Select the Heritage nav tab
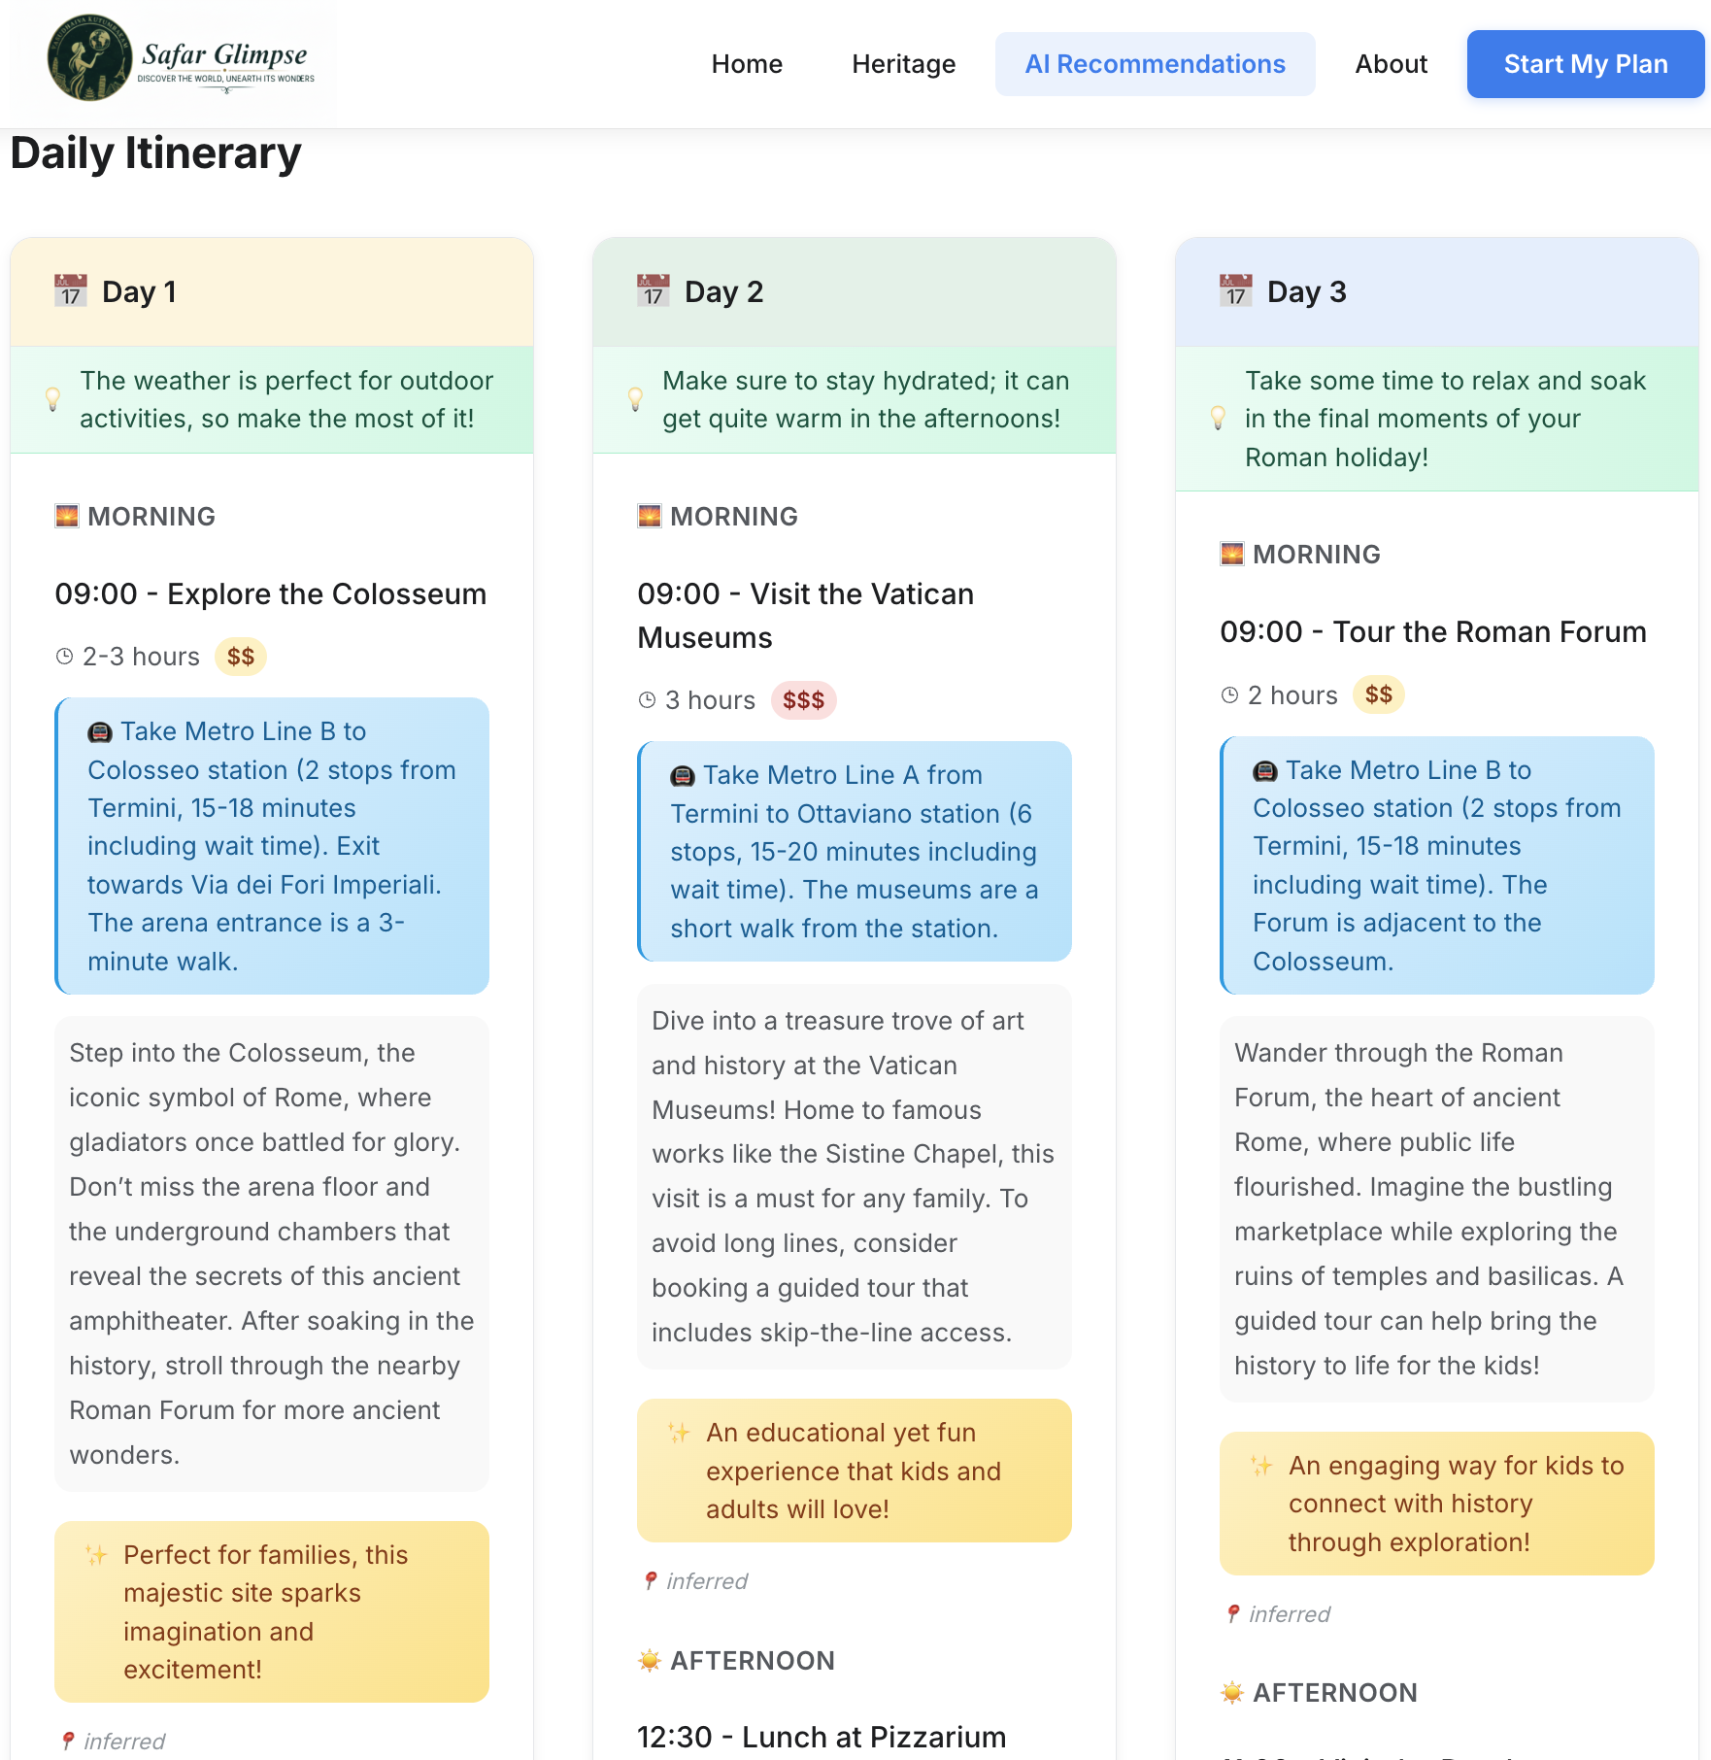This screenshot has height=1760, width=1711. pyautogui.click(x=902, y=63)
